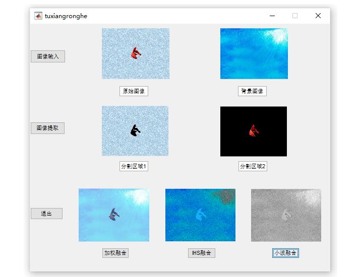The height and width of the screenshot is (277, 360).
Task: Click the MATLAB icon in title bar
Action: (38, 16)
